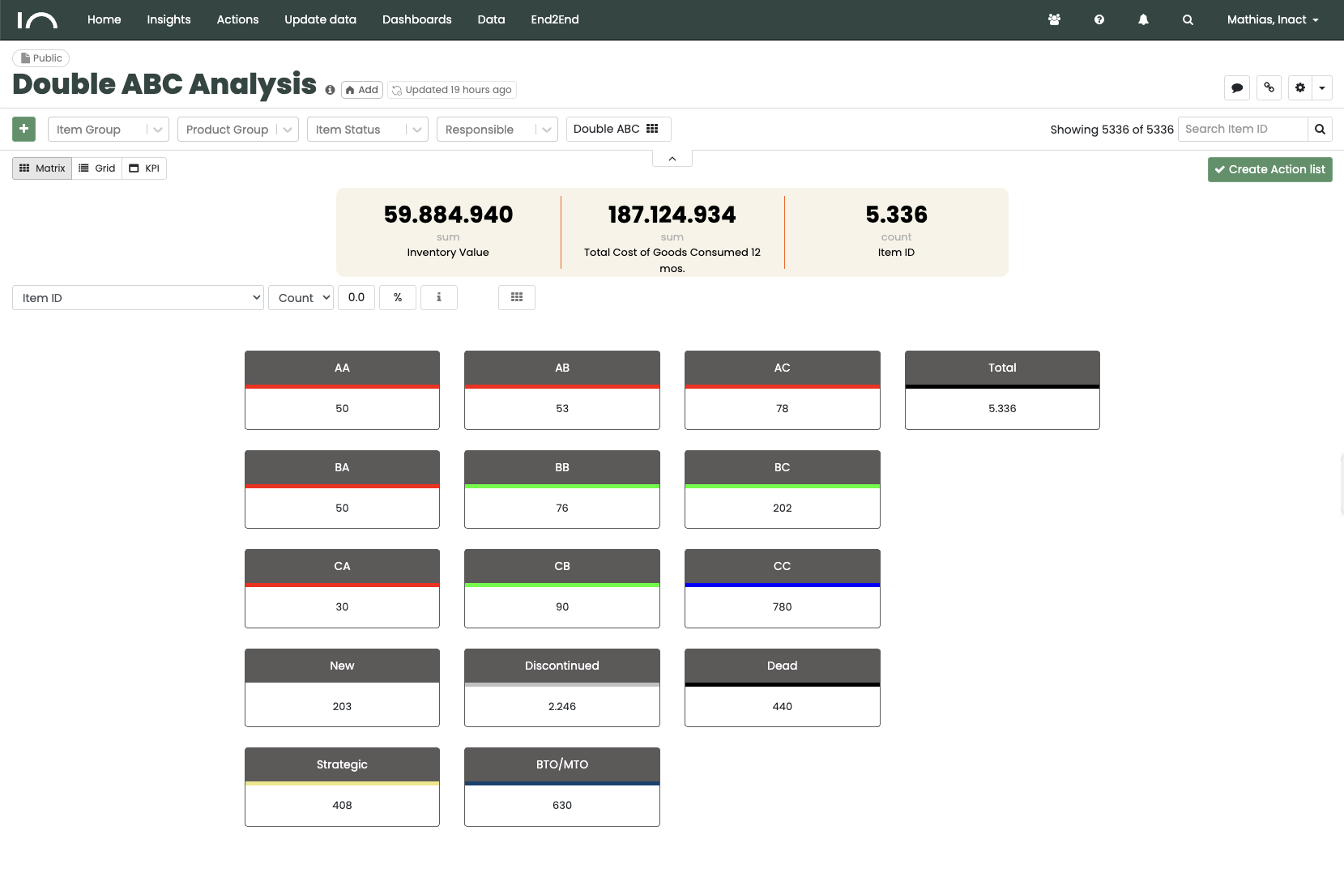1344x881 pixels.
Task: Click the matrix layout grid icon
Action: 517,297
